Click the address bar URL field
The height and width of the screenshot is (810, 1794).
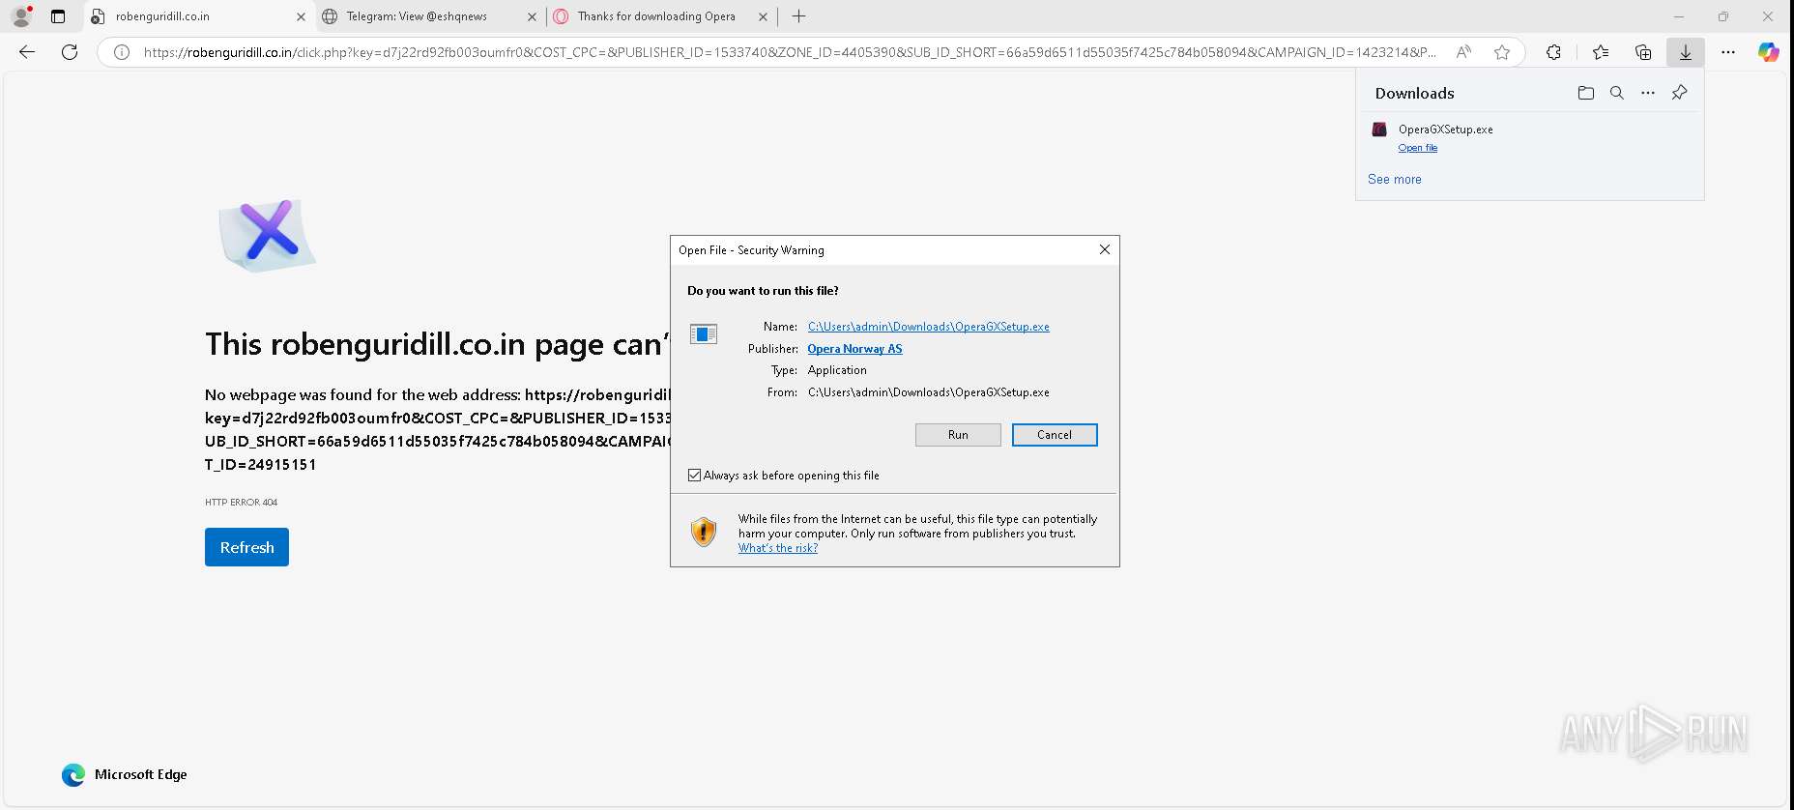[790, 52]
